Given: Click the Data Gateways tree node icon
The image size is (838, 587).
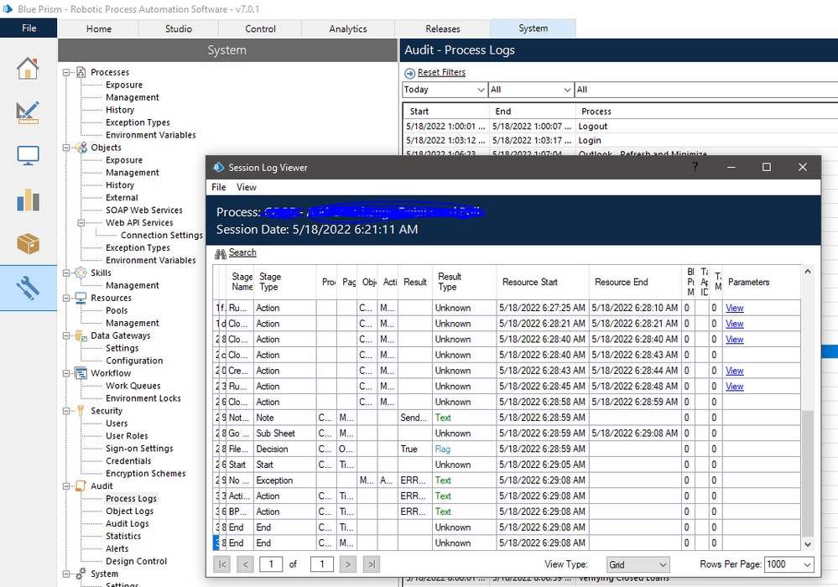Looking at the screenshot, I should click(x=81, y=335).
